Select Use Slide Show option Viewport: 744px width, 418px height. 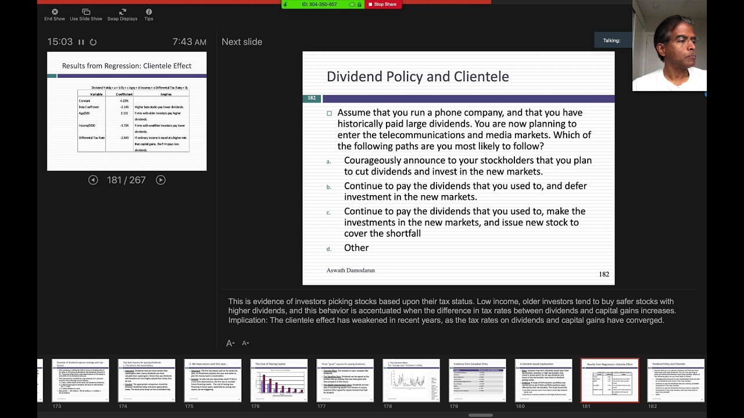(86, 15)
